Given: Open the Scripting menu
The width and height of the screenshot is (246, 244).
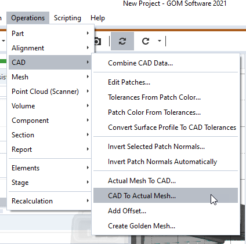Looking at the screenshot, I should coord(67,18).
